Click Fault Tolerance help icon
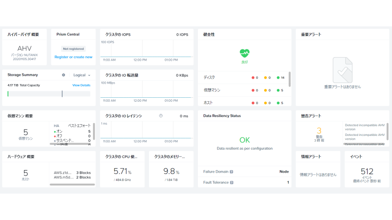392x220 pixels. [232, 182]
